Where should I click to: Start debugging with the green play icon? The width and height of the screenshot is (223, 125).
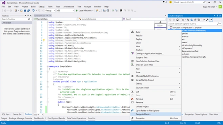77,10
